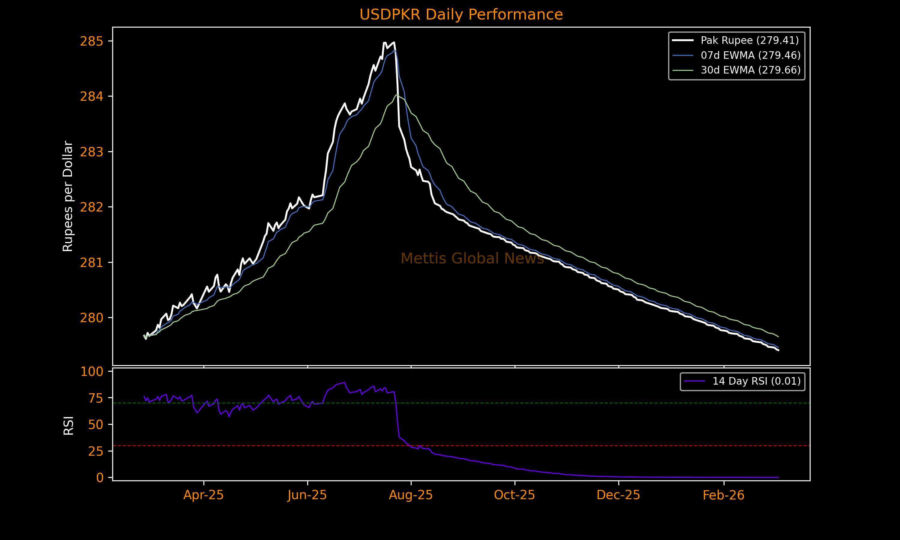
Task: Click the green 30d EWMA legend line
Action: 682,70
